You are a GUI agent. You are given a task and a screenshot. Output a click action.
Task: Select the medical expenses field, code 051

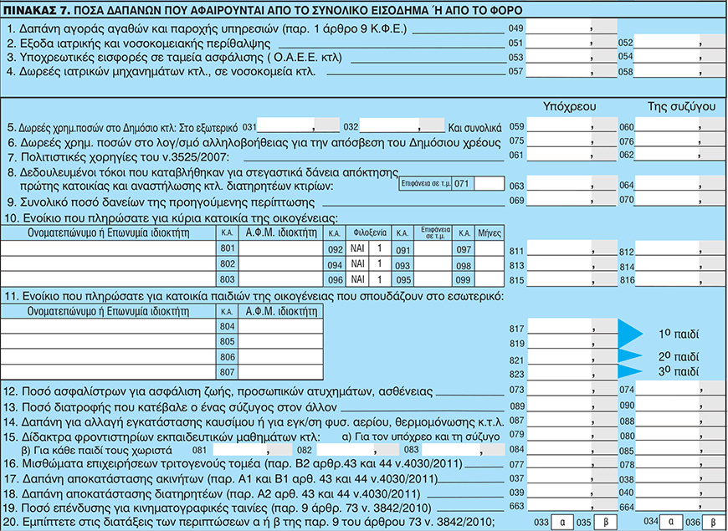572,42
